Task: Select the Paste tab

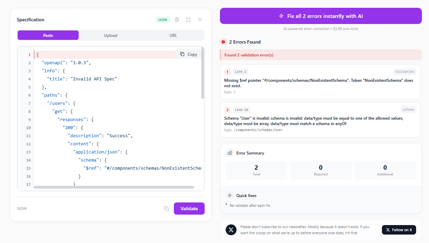Action: click(x=48, y=35)
